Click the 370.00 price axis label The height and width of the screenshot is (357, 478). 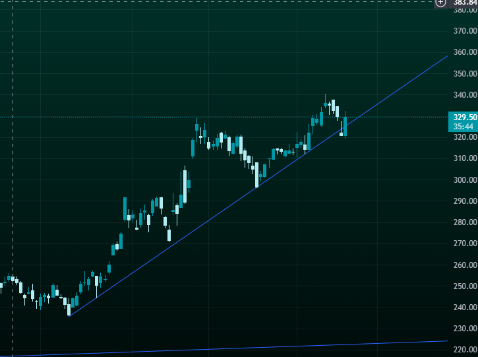click(x=465, y=31)
